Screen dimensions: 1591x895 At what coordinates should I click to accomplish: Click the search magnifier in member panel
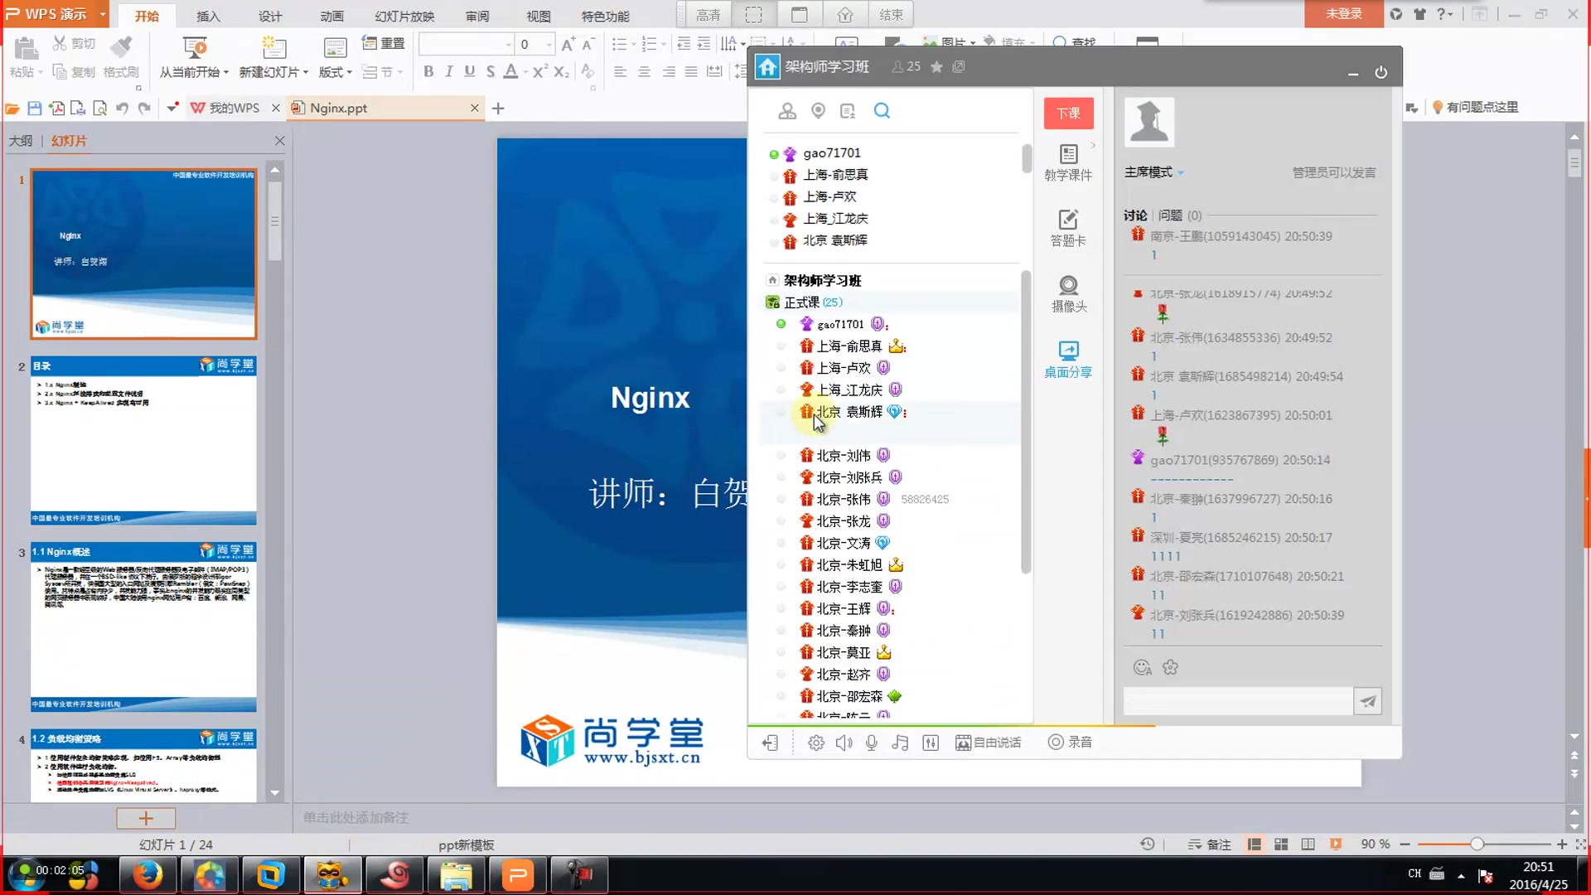coord(882,110)
